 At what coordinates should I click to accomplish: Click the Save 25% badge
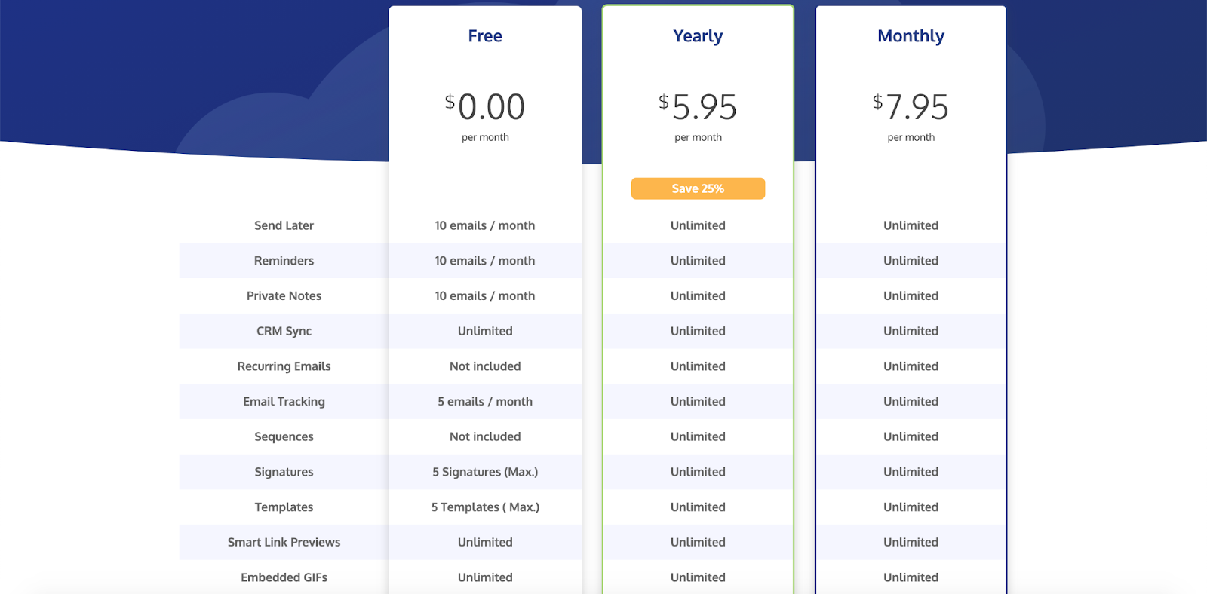pos(698,188)
